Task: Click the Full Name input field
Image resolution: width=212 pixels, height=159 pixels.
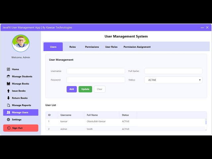Action: [x=173, y=71]
